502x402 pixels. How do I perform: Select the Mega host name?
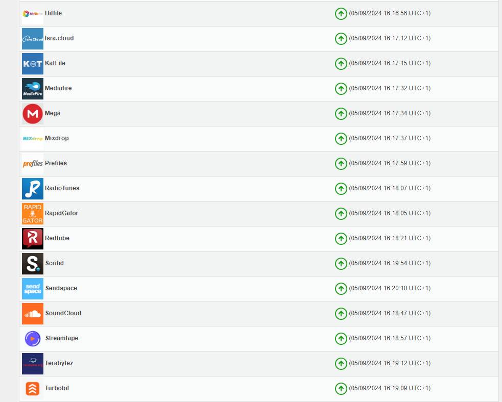[53, 113]
